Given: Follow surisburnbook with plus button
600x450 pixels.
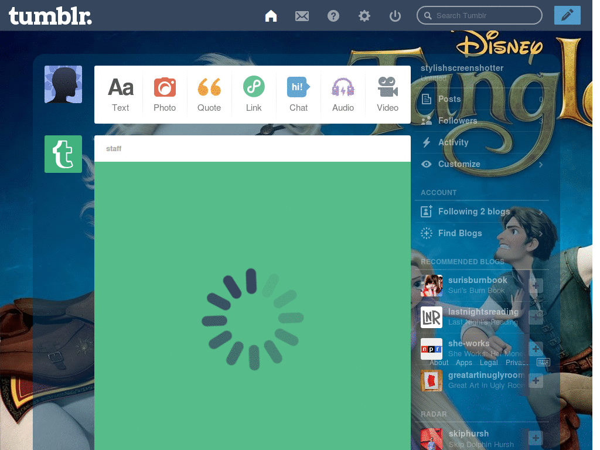Looking at the screenshot, I should click(x=536, y=285).
